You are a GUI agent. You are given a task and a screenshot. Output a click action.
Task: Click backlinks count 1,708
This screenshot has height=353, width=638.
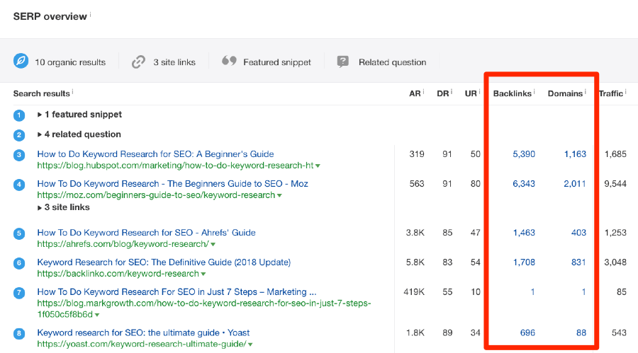click(524, 262)
